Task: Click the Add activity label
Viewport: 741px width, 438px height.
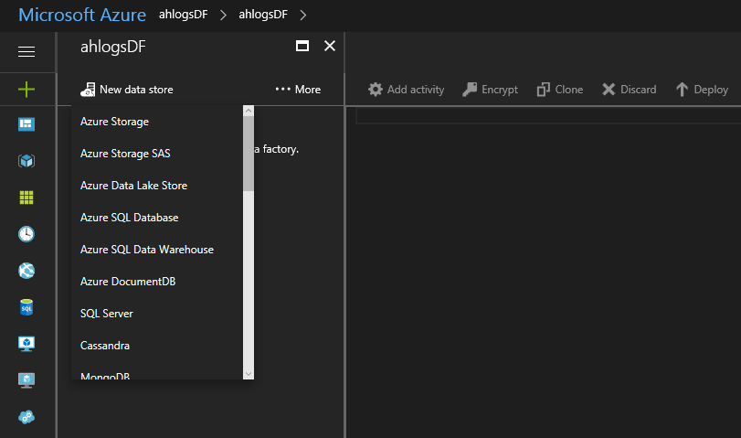Action: (416, 90)
